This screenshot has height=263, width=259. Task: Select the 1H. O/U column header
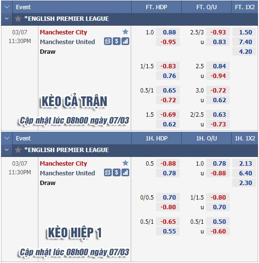point(207,139)
